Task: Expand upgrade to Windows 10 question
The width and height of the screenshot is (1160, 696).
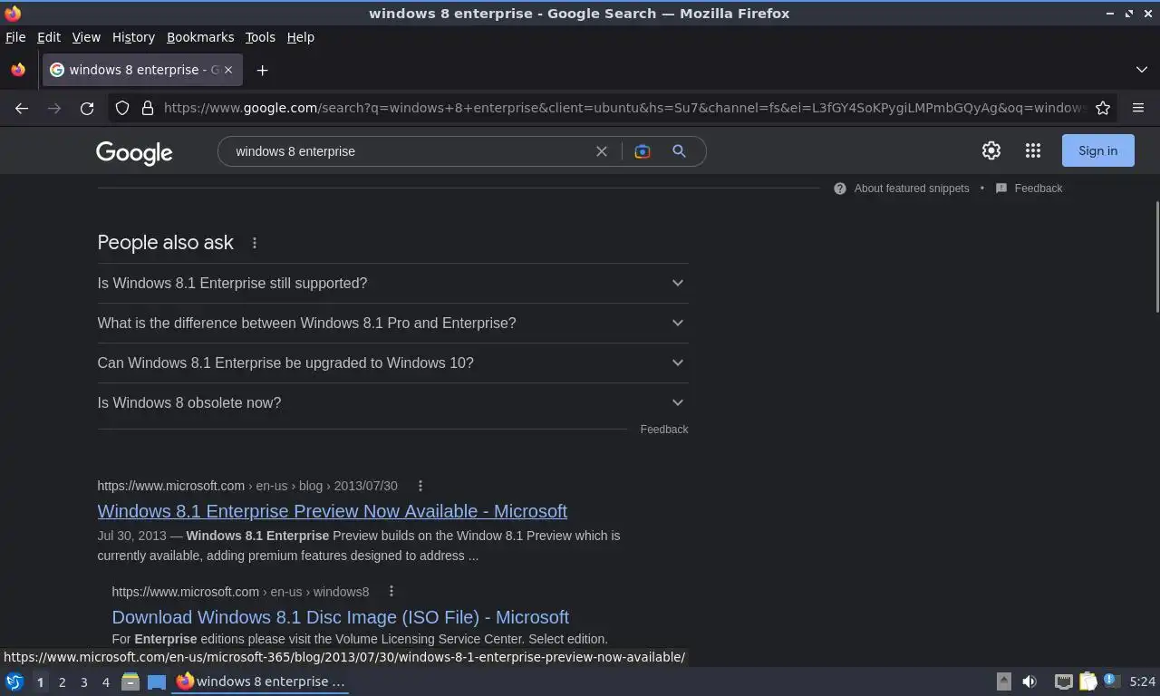Action: 392,362
